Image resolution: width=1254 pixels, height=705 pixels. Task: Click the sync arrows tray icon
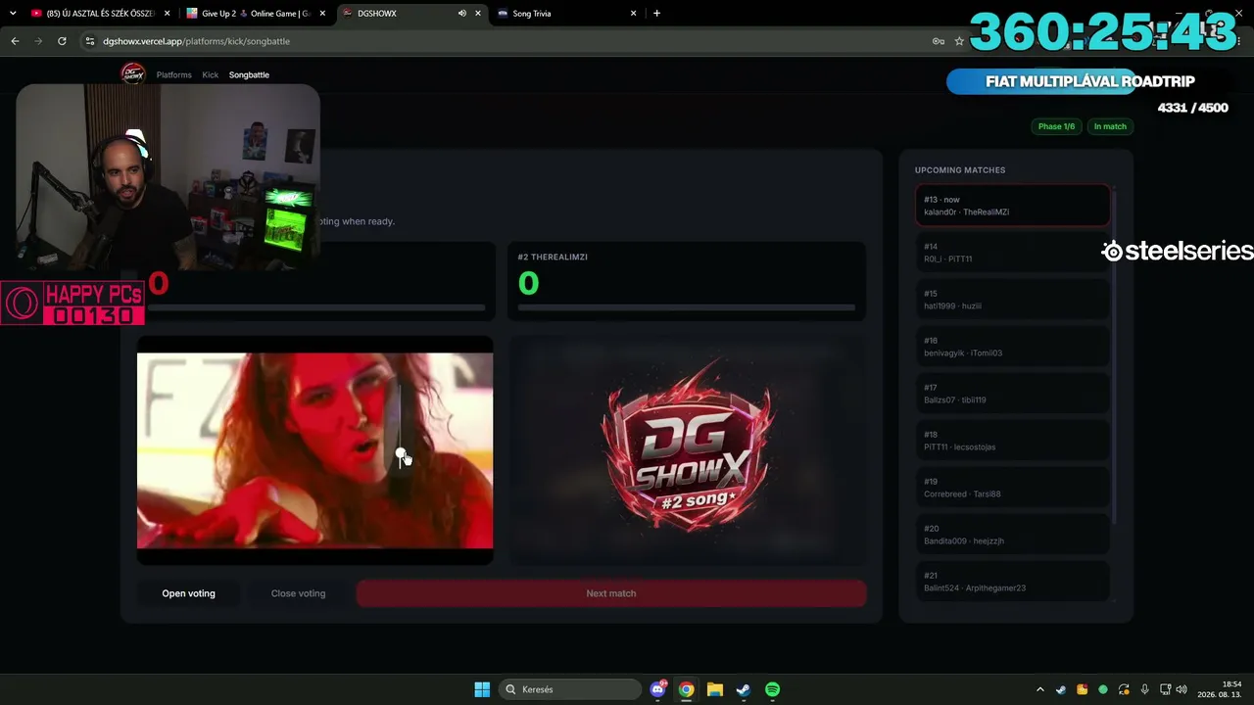1124,689
